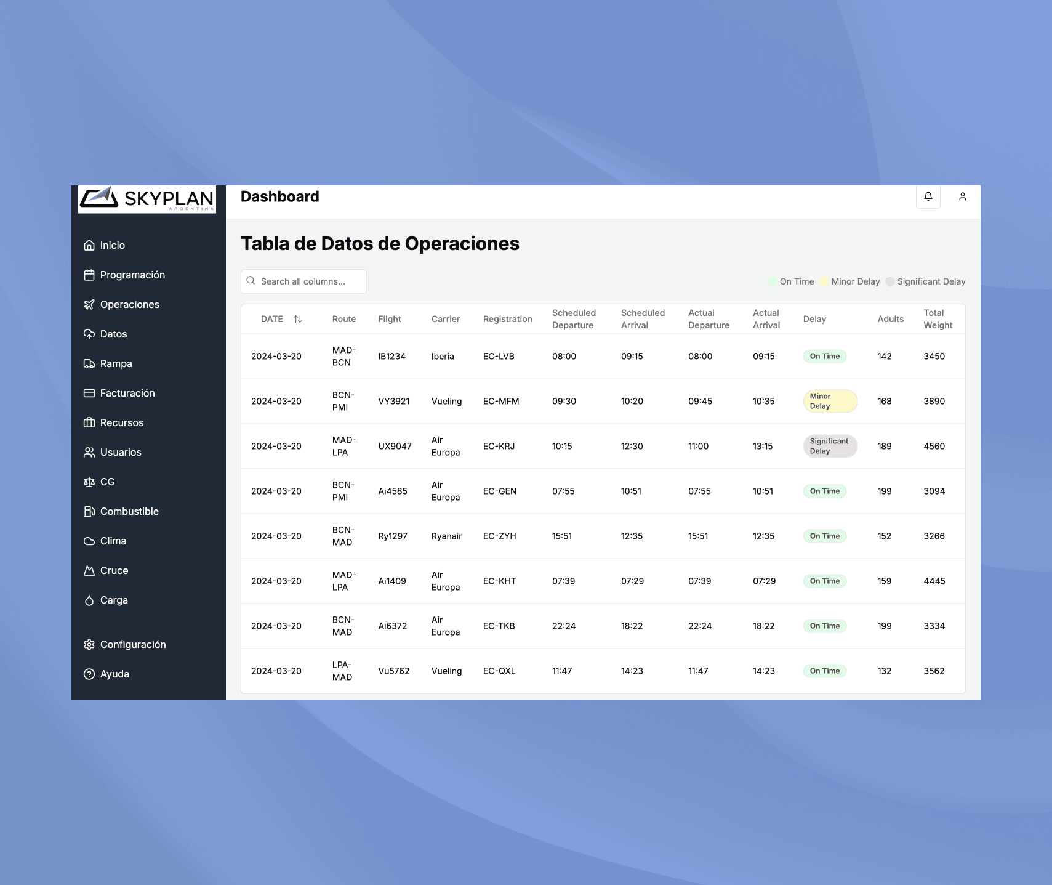Viewport: 1052px width, 885px height.
Task: Click carrier Iberia cell
Action: click(x=443, y=356)
